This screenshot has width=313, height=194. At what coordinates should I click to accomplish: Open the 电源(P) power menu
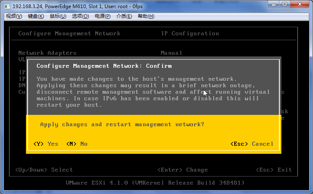(103, 16)
